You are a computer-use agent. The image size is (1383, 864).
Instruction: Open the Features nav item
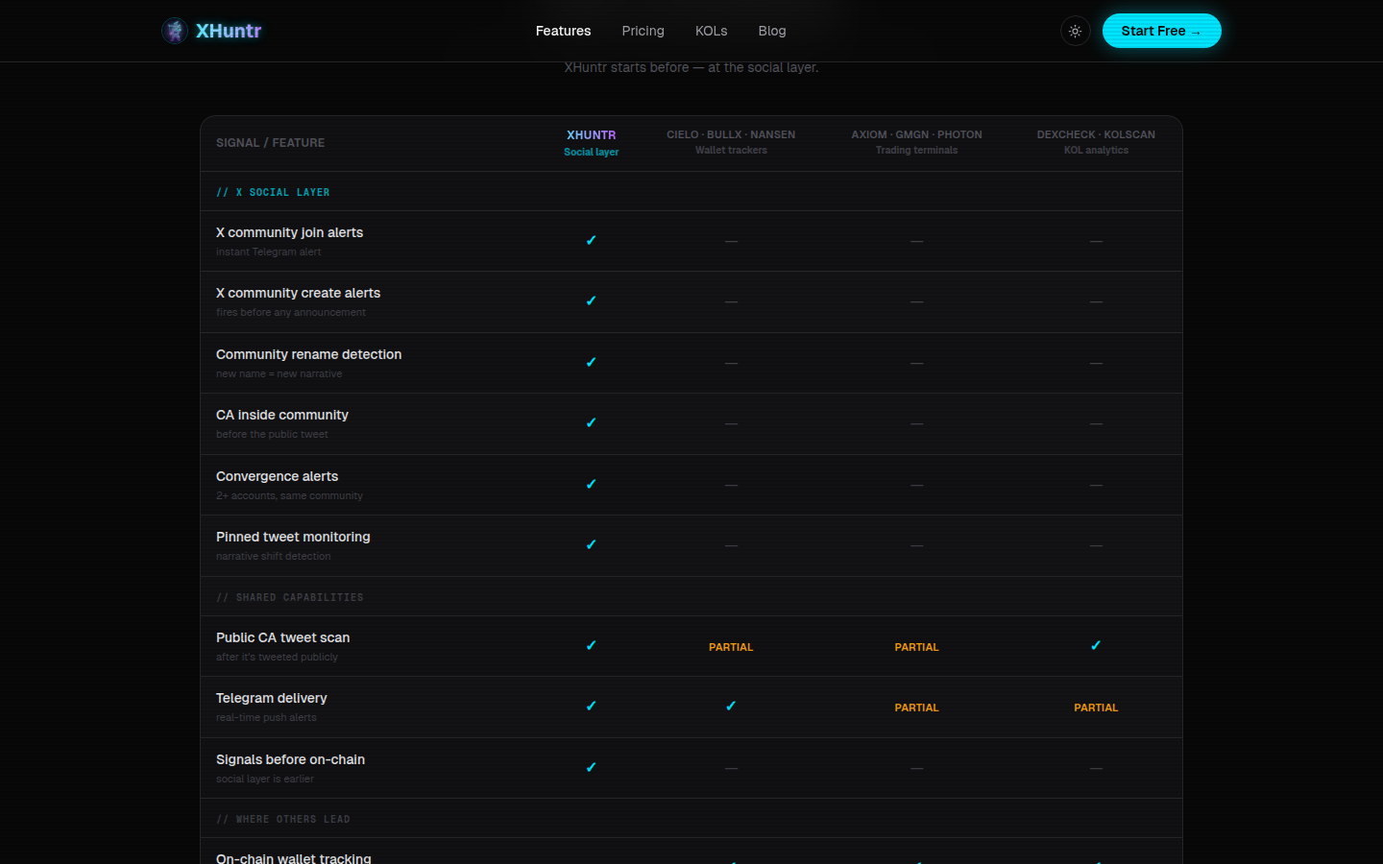coord(563,31)
